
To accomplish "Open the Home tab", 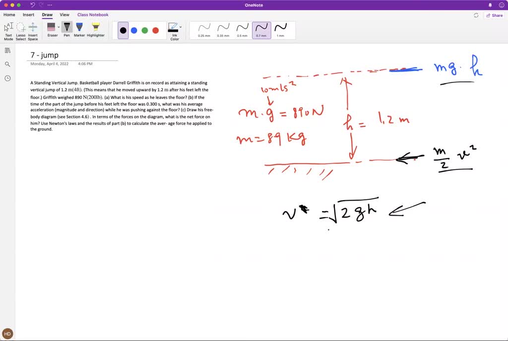I will pos(9,14).
